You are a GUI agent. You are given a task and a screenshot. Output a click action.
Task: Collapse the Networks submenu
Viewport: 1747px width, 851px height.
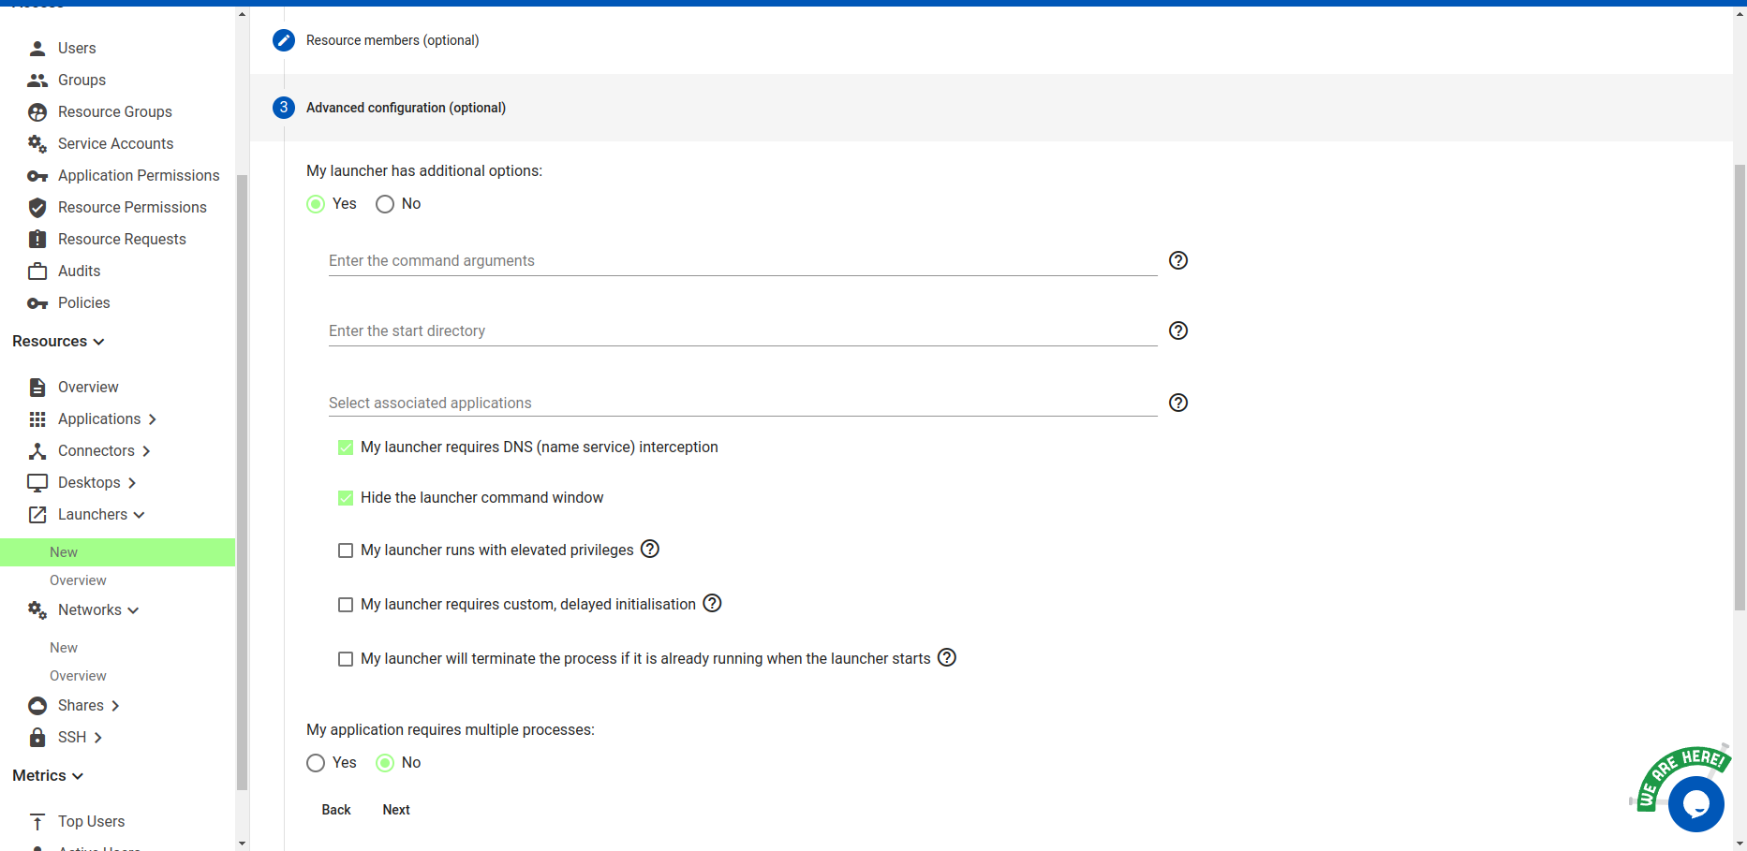132,609
